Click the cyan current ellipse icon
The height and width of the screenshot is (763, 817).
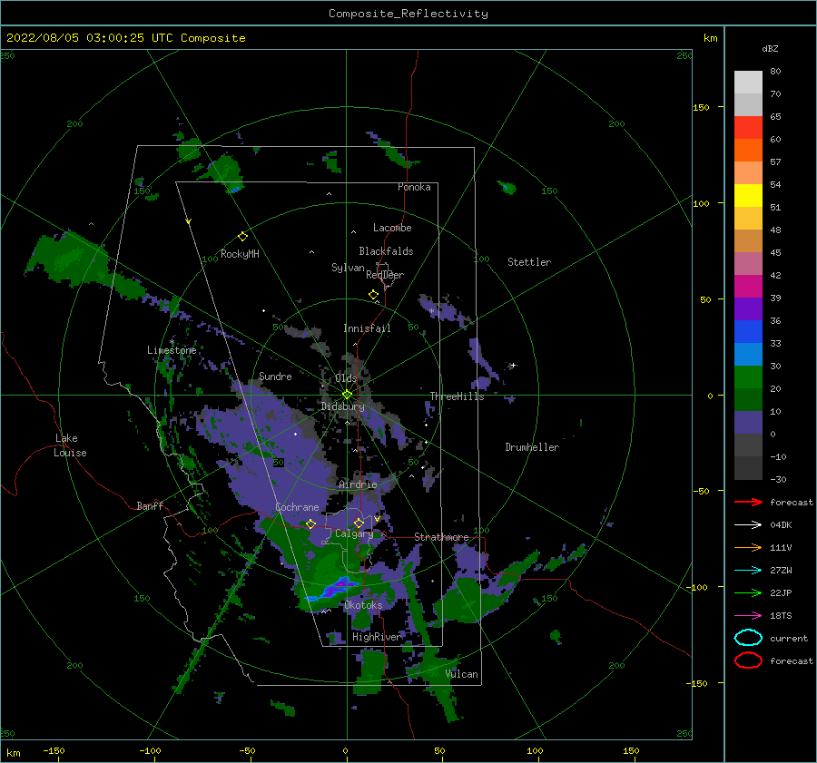748,638
